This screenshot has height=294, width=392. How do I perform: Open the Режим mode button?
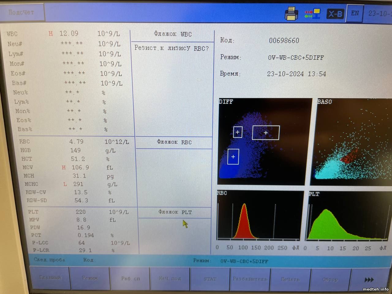[x=90, y=278]
